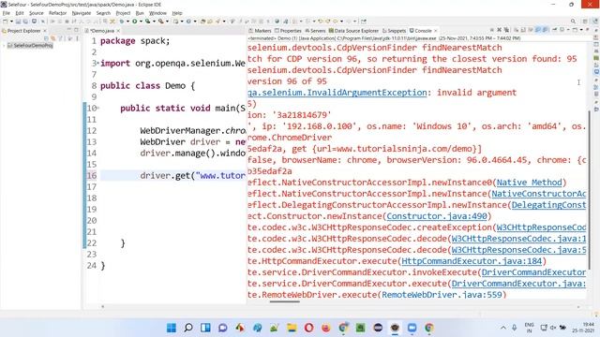Click the Save toolbar icon
Viewport: 600px width, 337px height.
[x=18, y=22]
